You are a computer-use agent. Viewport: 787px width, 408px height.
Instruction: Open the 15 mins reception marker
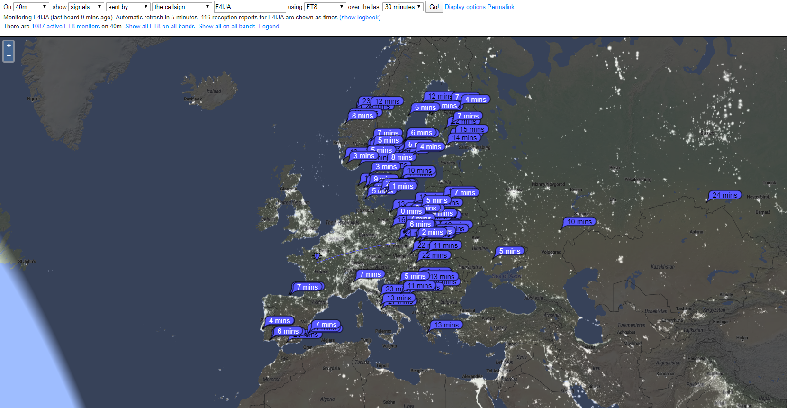pos(472,129)
